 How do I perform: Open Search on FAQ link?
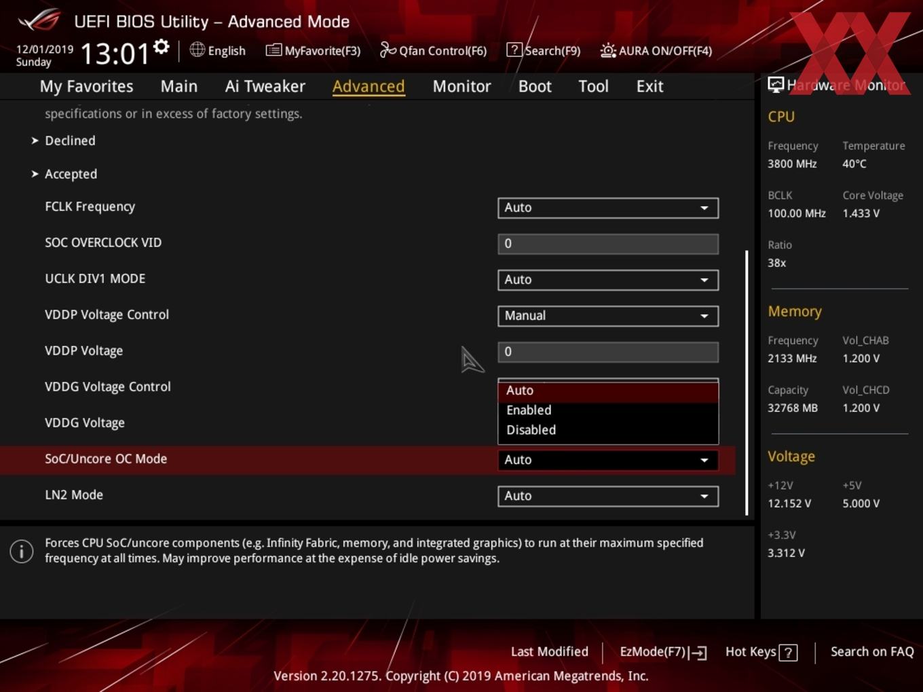(872, 652)
